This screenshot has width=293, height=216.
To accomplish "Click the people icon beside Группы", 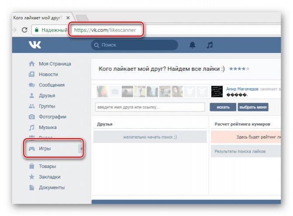I will click(32, 106).
